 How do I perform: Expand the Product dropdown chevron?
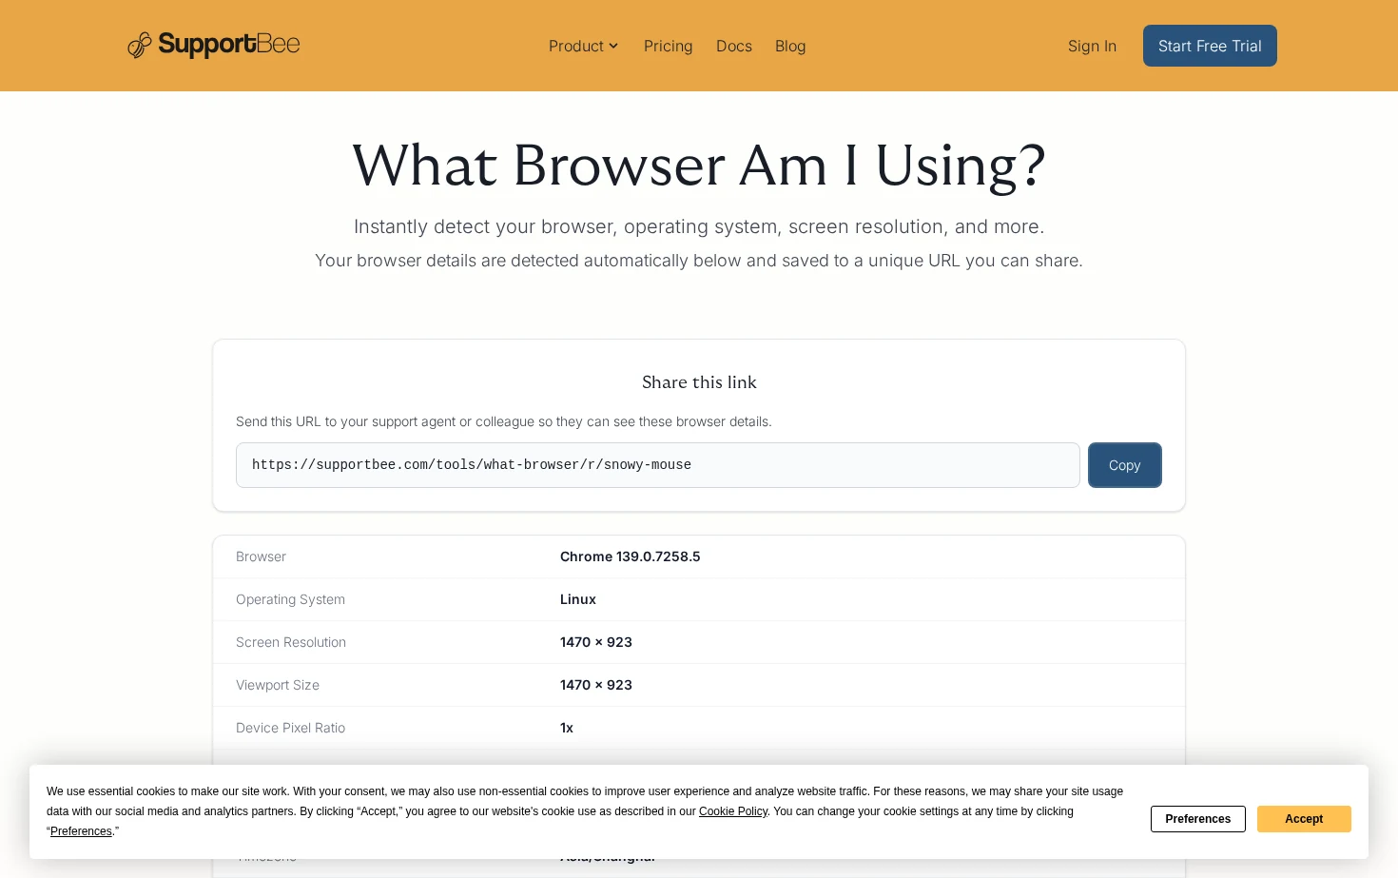[x=613, y=46]
